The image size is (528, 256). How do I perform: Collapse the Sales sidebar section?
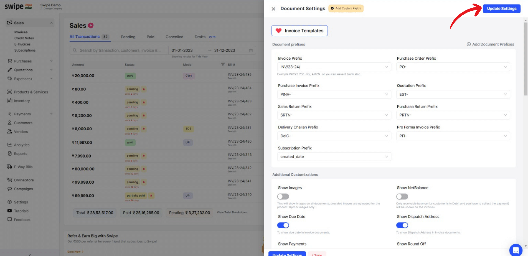[51, 23]
